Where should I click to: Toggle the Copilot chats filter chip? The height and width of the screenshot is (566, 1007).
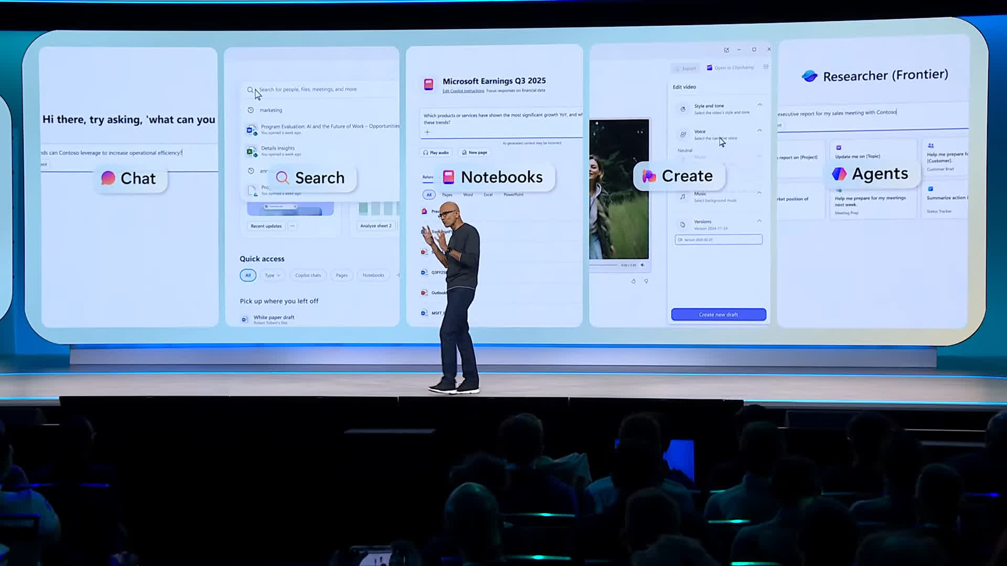(x=308, y=275)
